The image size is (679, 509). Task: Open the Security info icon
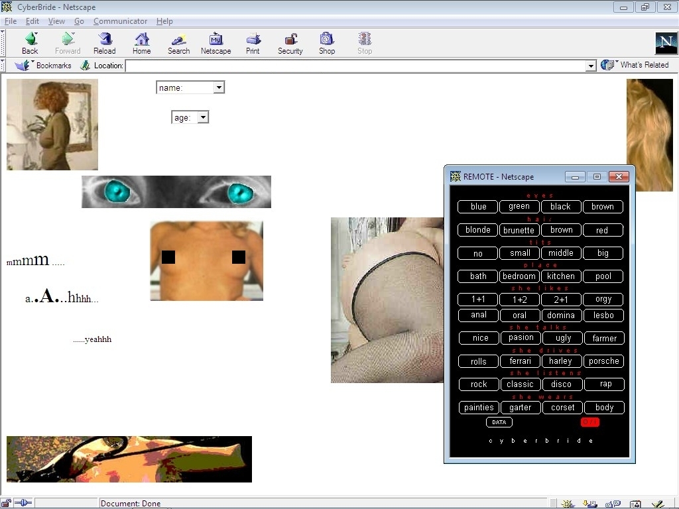290,42
